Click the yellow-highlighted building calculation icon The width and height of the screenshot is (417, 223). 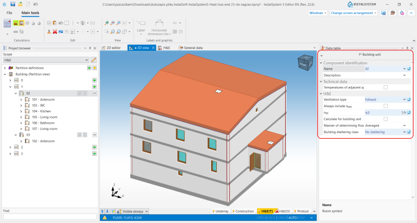tap(21, 23)
